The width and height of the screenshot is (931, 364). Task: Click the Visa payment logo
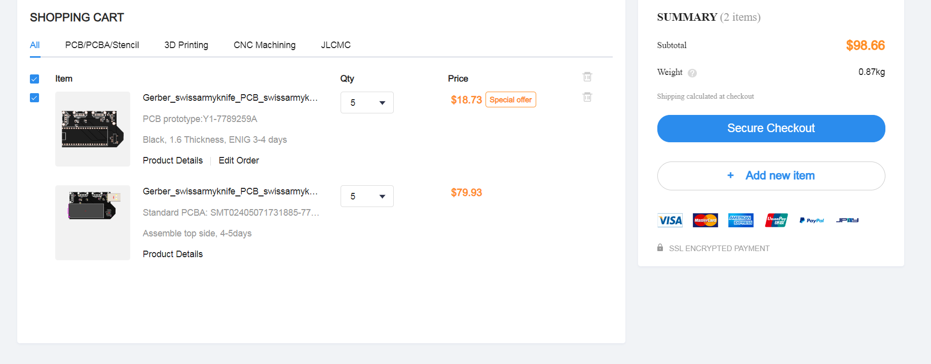pos(670,220)
